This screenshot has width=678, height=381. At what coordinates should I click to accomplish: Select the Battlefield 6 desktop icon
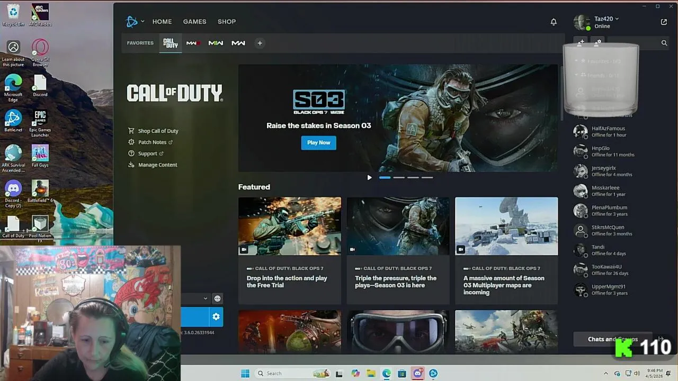coord(40,192)
